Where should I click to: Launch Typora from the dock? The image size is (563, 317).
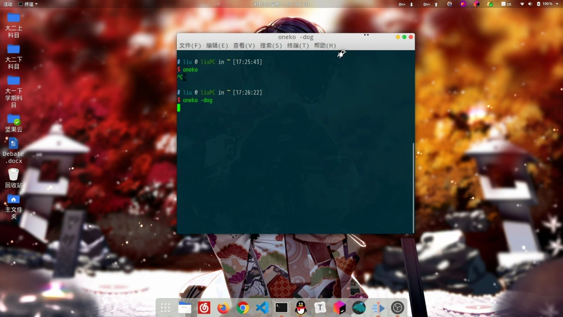pos(320,308)
